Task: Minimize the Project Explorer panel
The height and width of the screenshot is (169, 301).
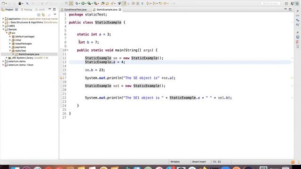Action: (x=50, y=9)
